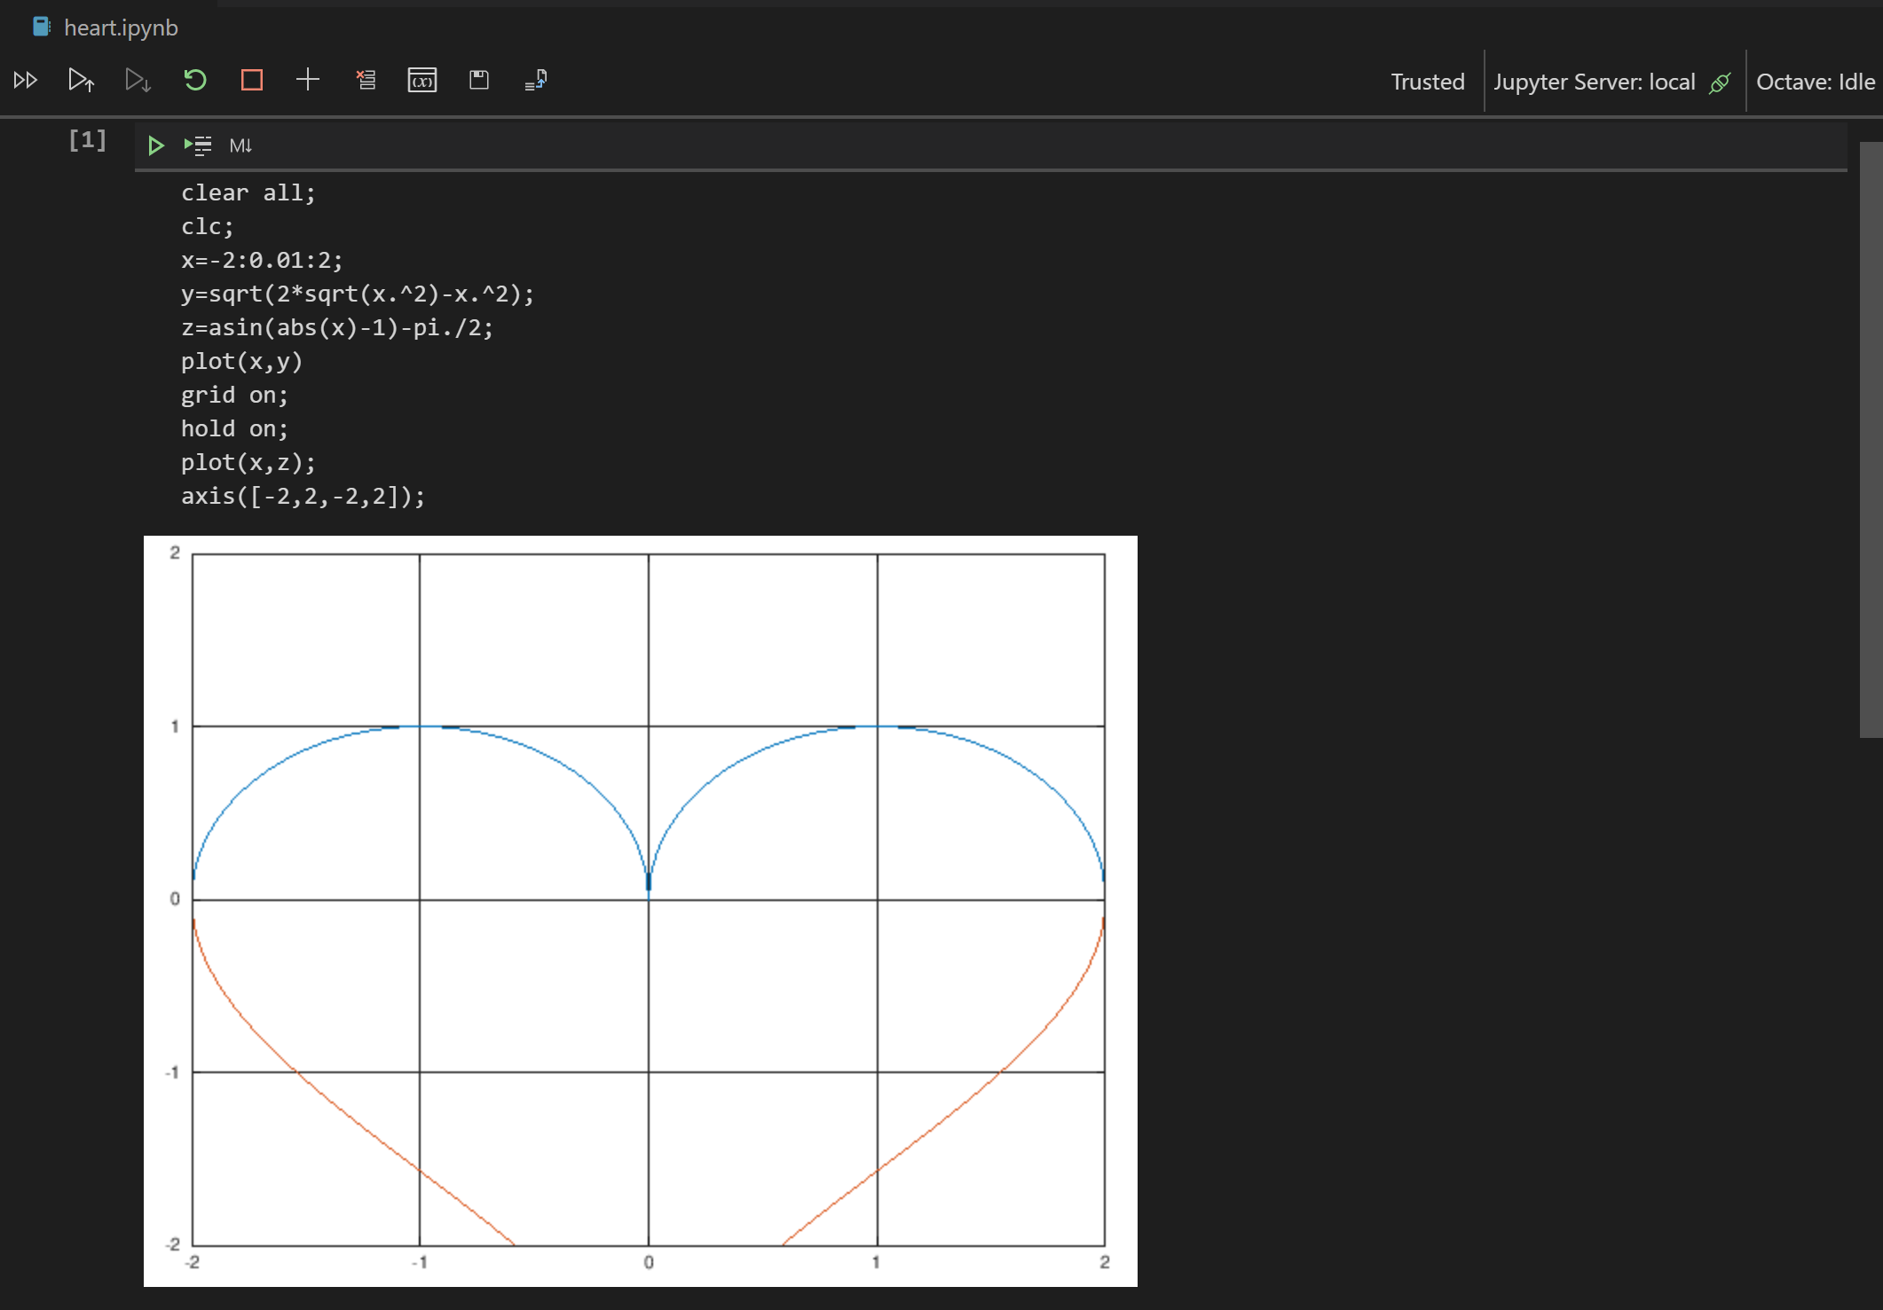Open the Variables view
Screen dimensions: 1883x1310
coord(423,81)
